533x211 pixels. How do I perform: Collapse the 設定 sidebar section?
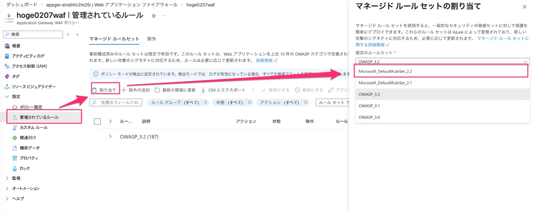tap(7, 97)
